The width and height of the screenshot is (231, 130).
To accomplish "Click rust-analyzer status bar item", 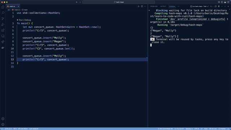I will (34, 129).
